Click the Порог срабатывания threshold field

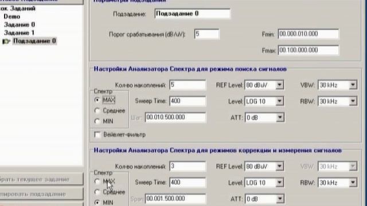coord(206,34)
